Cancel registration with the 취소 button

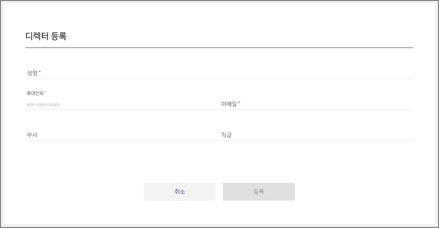click(x=180, y=192)
